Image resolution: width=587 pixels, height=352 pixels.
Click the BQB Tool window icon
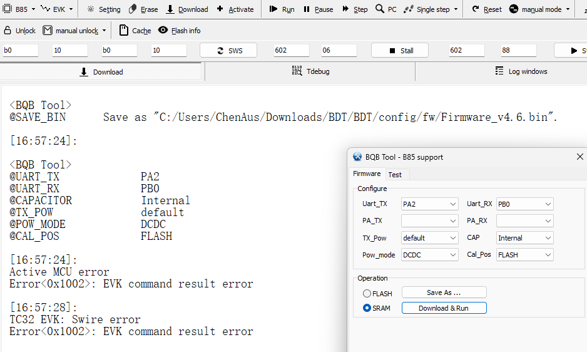pyautogui.click(x=357, y=157)
